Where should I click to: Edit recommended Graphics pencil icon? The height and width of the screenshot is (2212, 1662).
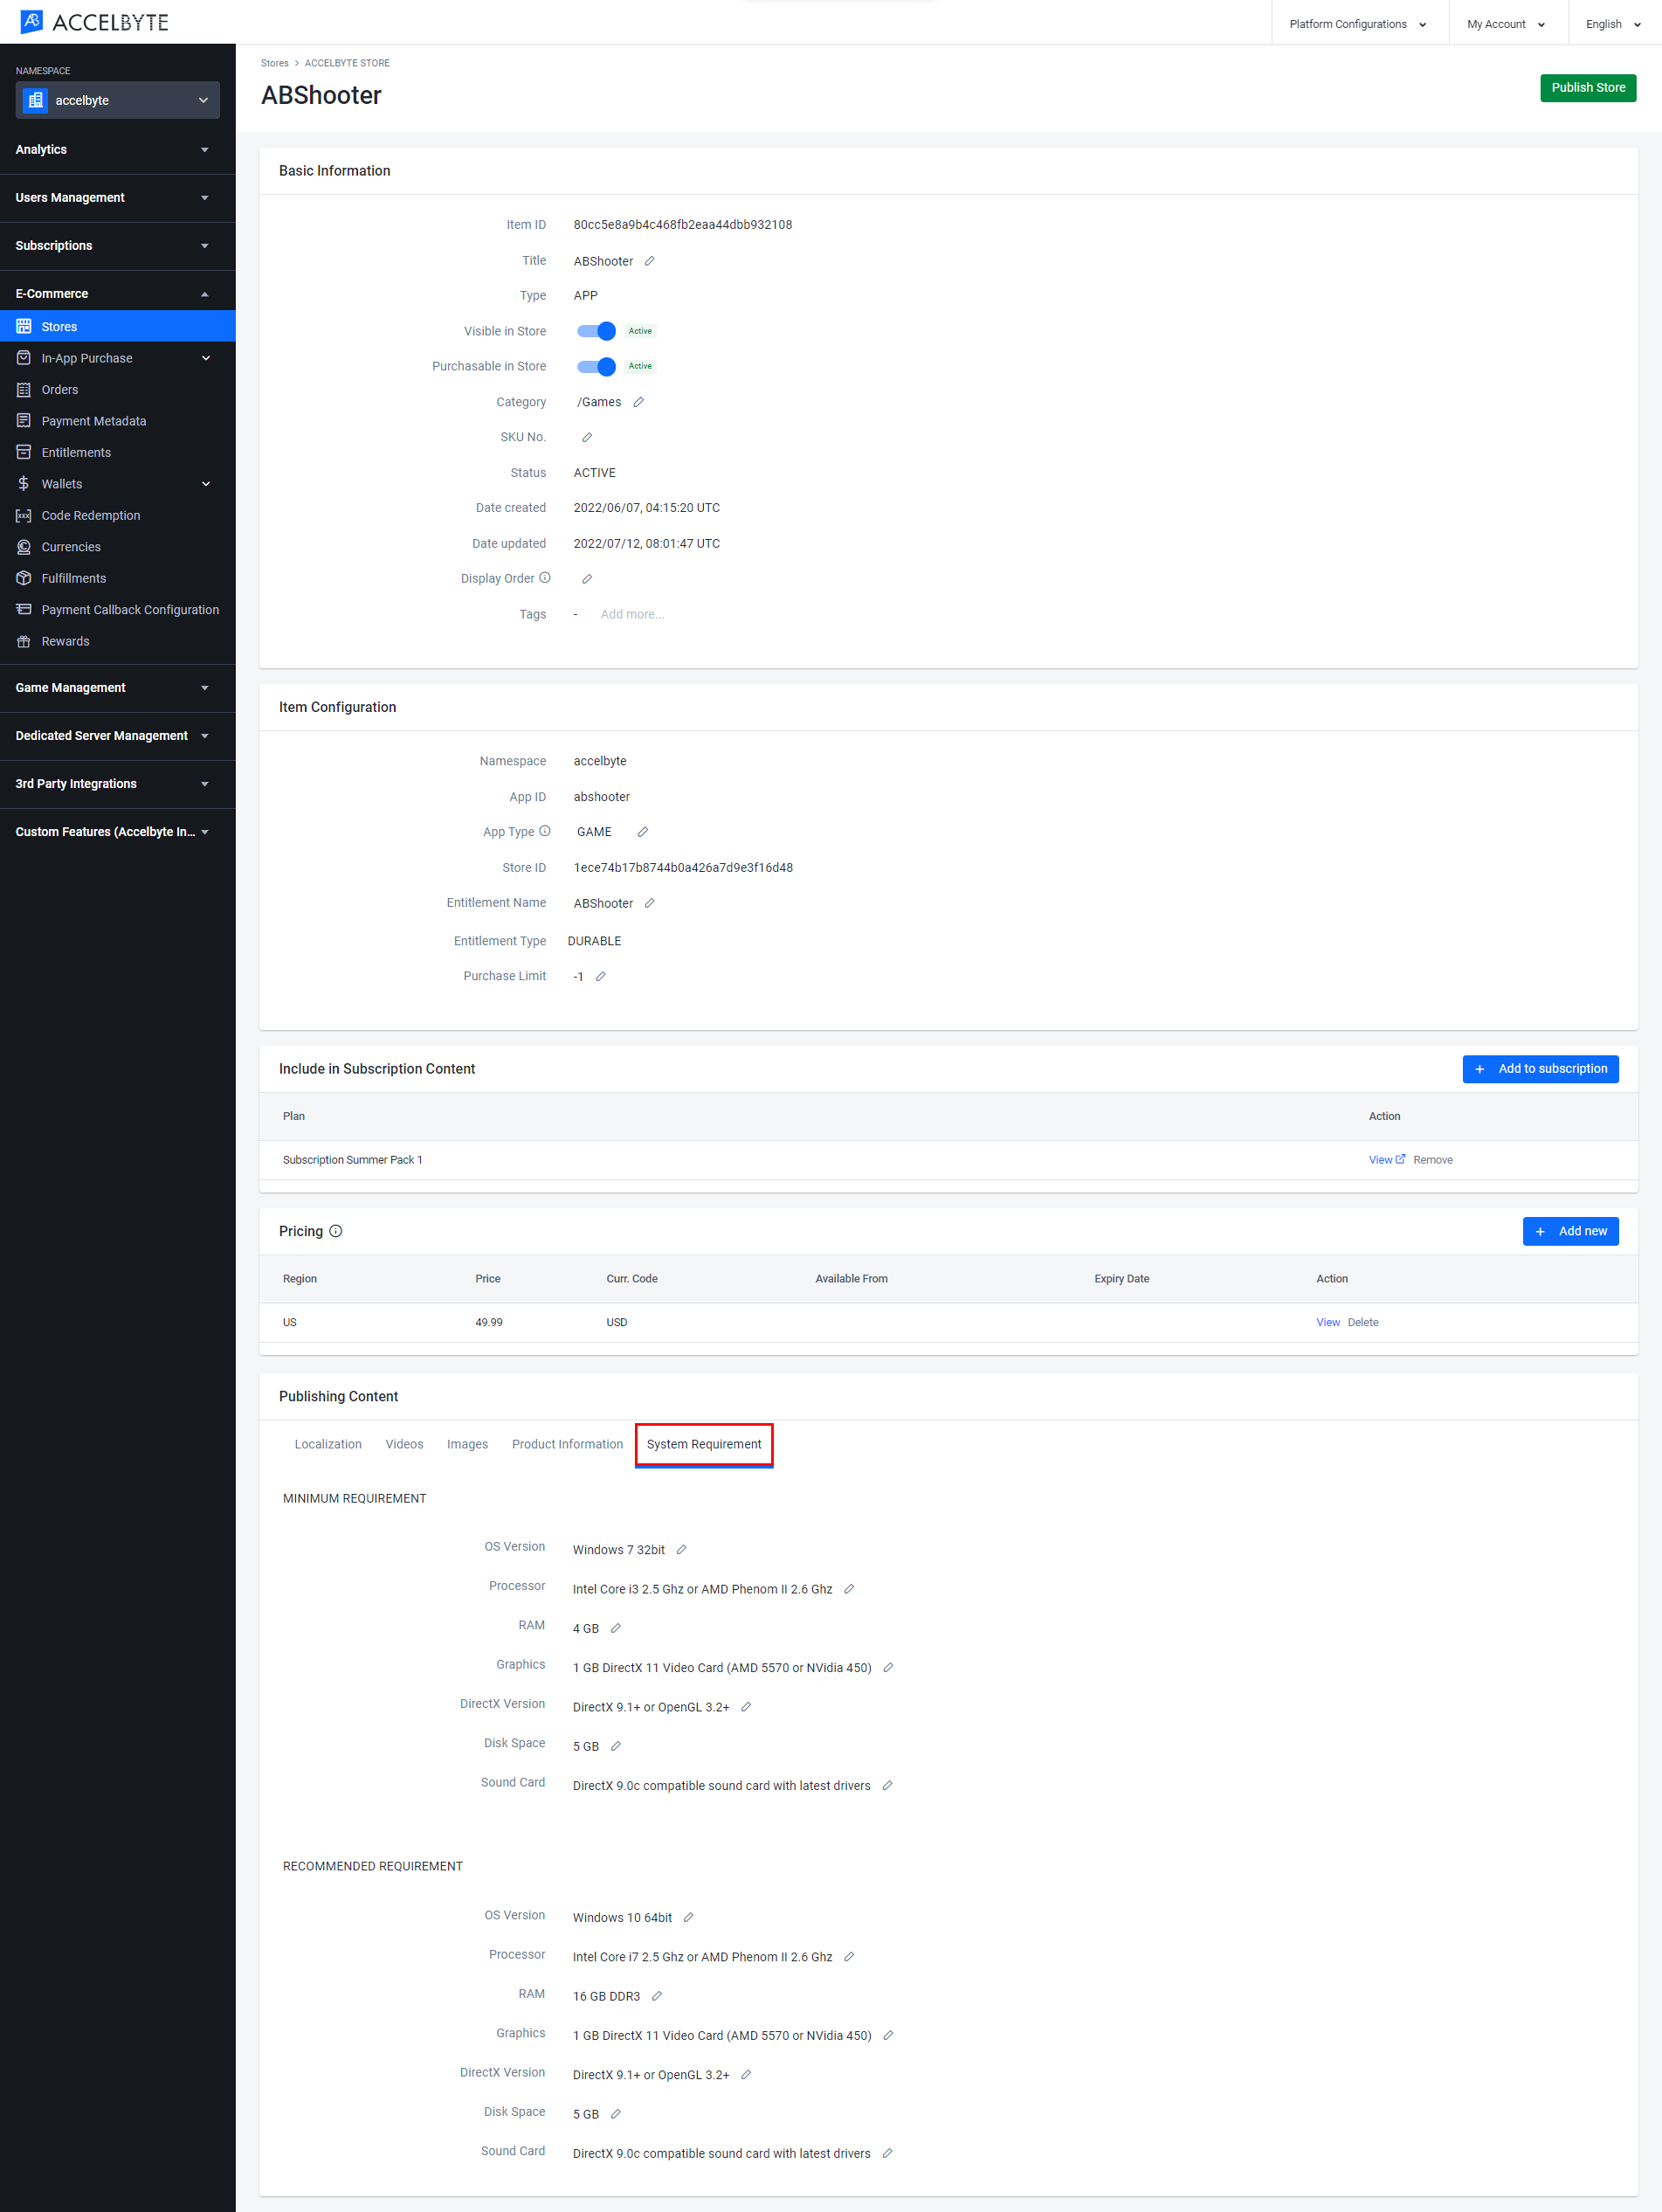(x=888, y=2035)
